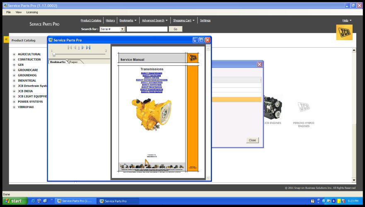Viewport: 365px width, 207px height.
Task: Open the Serial # search type combo
Action: (112, 29)
